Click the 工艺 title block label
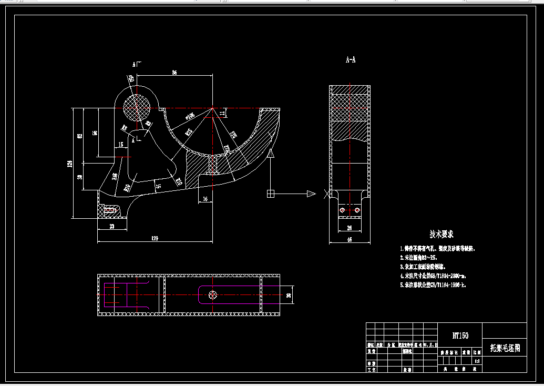Screen dimensions: 544x386 pos(371,370)
